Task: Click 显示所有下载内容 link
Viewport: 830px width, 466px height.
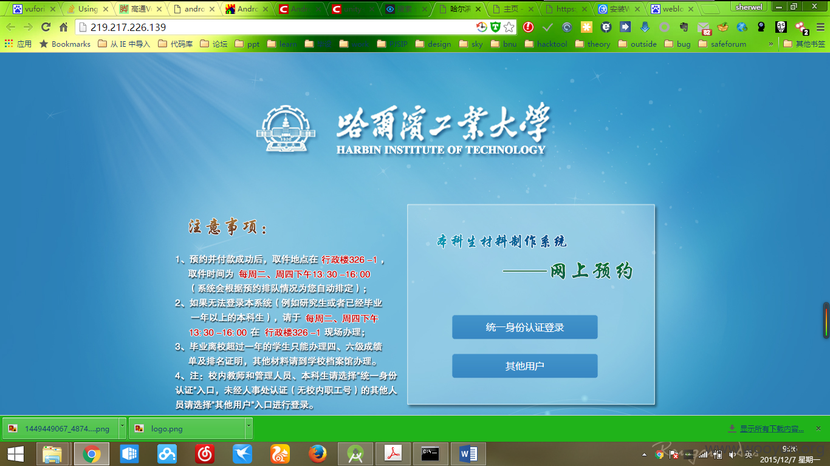Action: [771, 429]
